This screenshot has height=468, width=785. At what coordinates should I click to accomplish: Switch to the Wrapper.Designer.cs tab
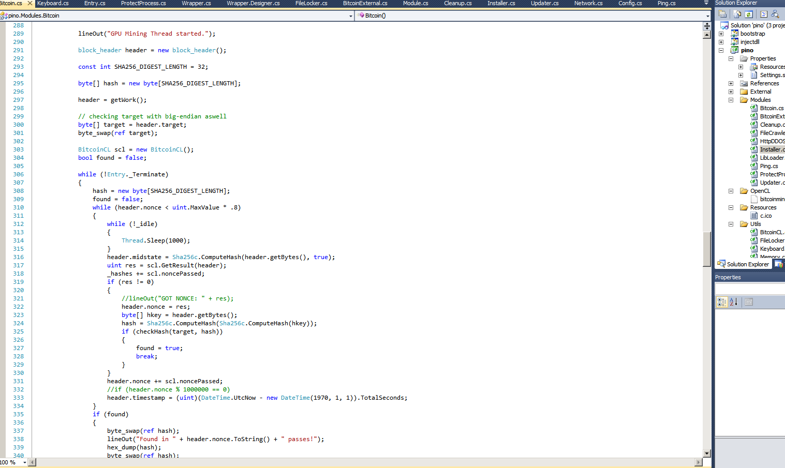[253, 3]
